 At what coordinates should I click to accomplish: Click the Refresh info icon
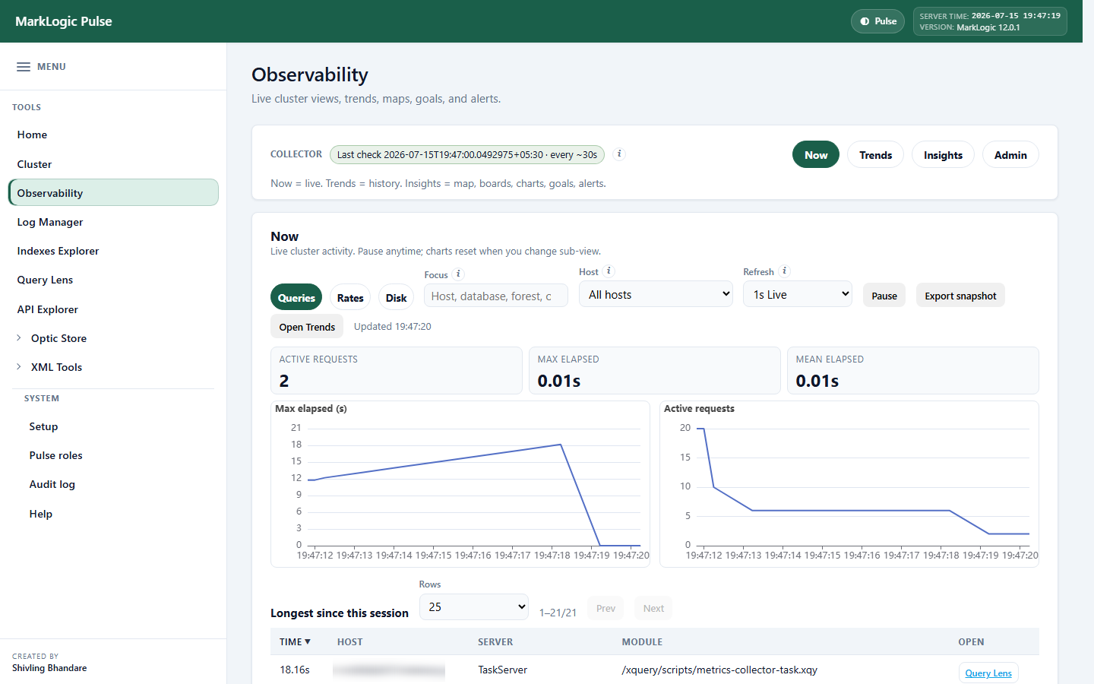click(785, 271)
